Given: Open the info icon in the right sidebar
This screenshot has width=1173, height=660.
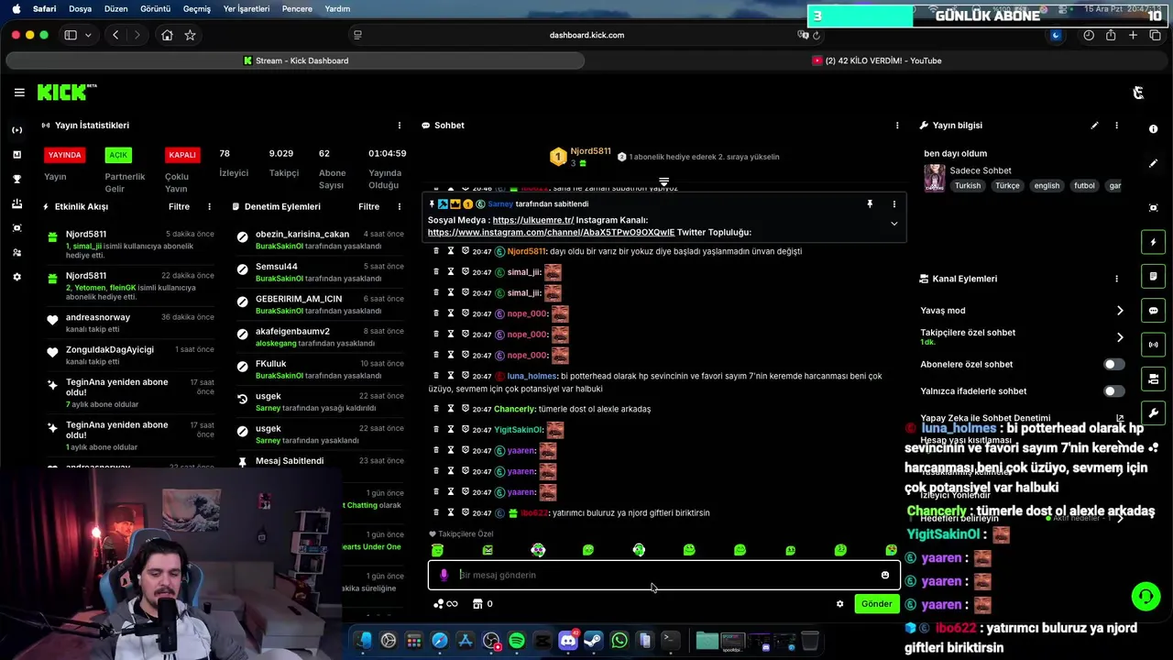Looking at the screenshot, I should [1153, 129].
